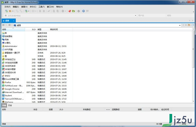
Task: Click the go to parent folder icon
Action: pos(189,25)
